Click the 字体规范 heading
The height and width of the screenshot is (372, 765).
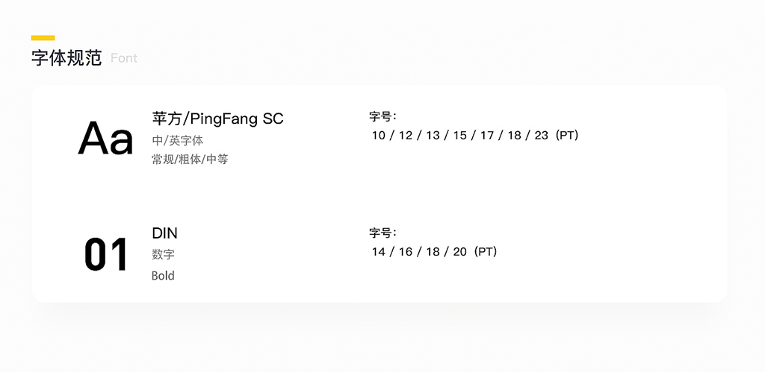pyautogui.click(x=66, y=58)
